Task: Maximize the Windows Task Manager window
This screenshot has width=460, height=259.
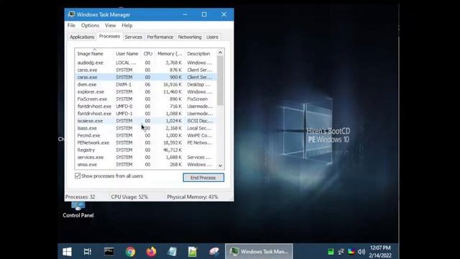Action: coord(204,14)
